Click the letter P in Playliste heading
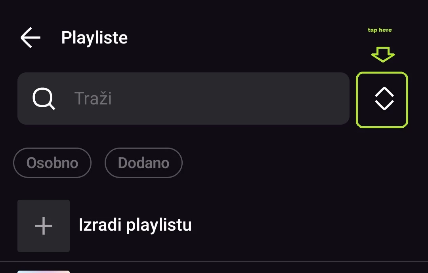The image size is (428, 273). pyautogui.click(x=66, y=38)
